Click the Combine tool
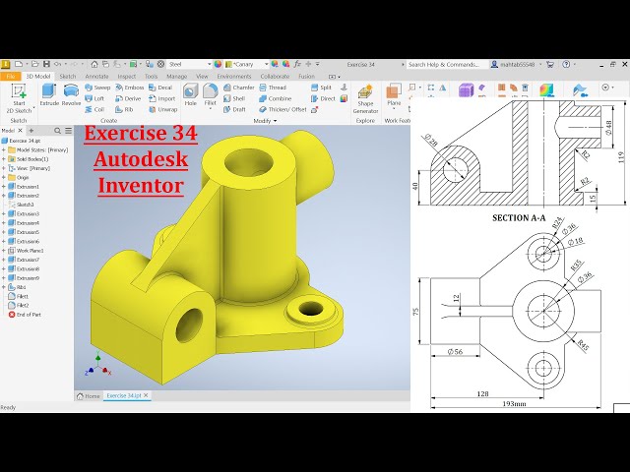 click(276, 98)
